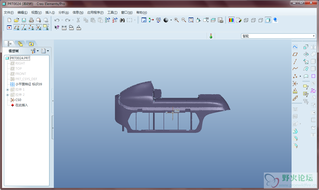Screen dimensions: 319x190
Task: Open the Layers icon in the toolbar
Action: pos(213,20)
